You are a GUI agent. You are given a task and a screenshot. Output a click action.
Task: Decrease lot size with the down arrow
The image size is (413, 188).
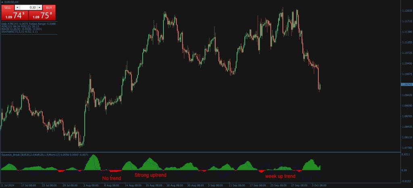tap(17, 8)
